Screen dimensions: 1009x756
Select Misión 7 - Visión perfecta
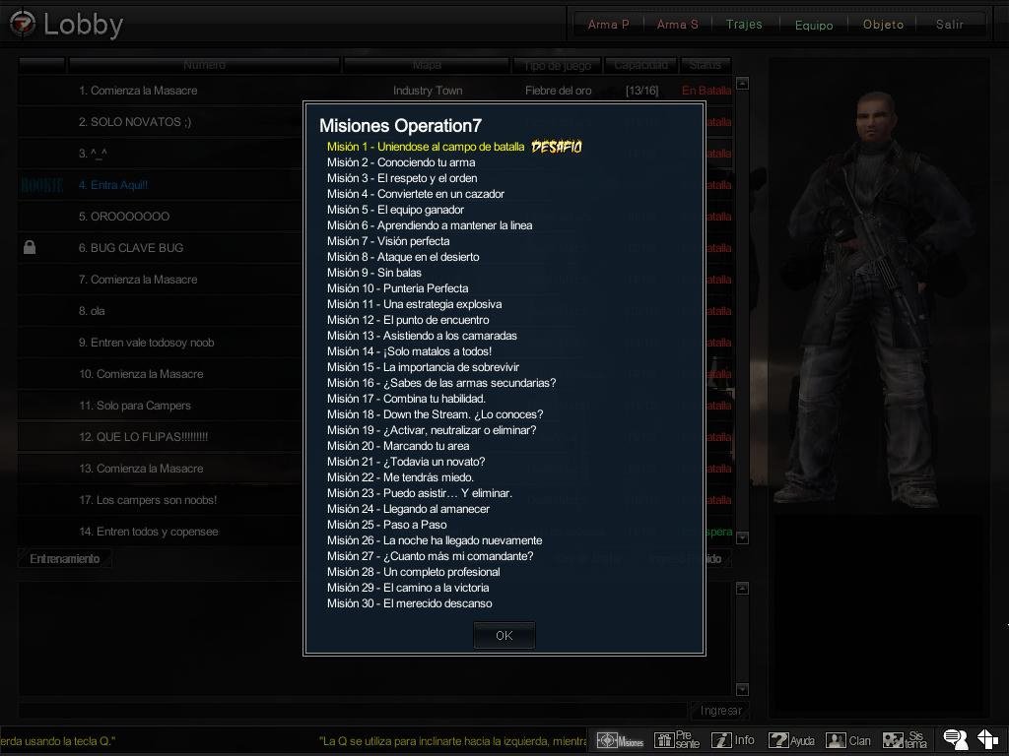pos(388,241)
